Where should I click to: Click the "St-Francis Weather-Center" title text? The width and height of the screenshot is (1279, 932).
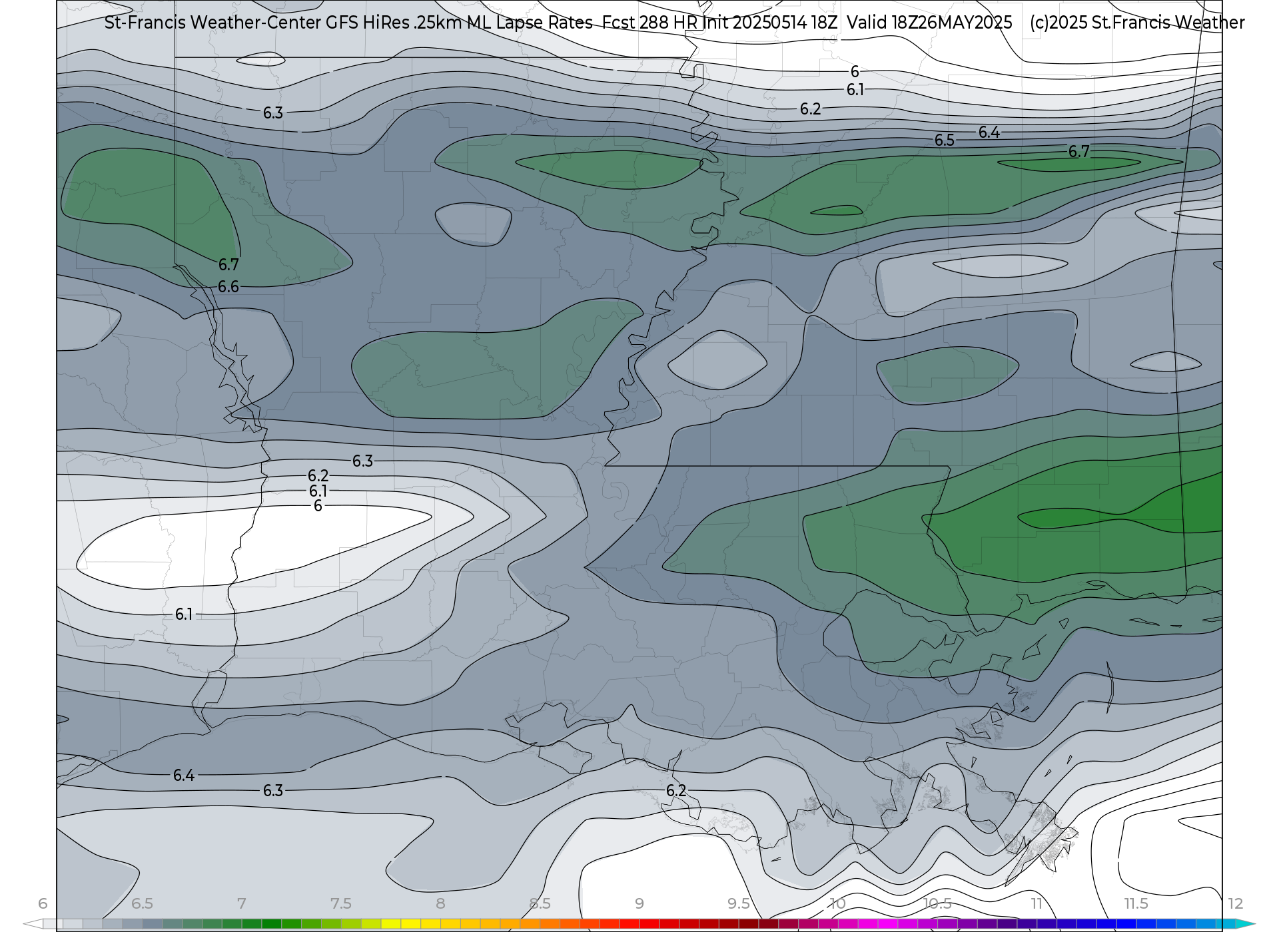click(x=213, y=23)
